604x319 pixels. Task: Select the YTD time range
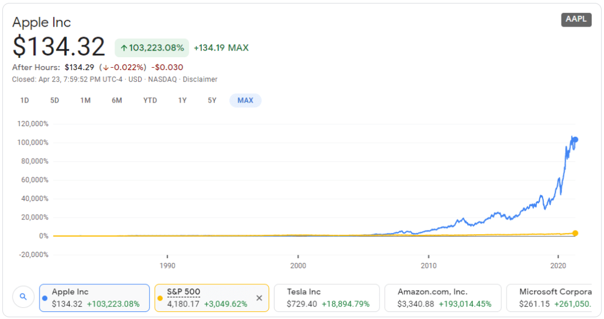[150, 100]
